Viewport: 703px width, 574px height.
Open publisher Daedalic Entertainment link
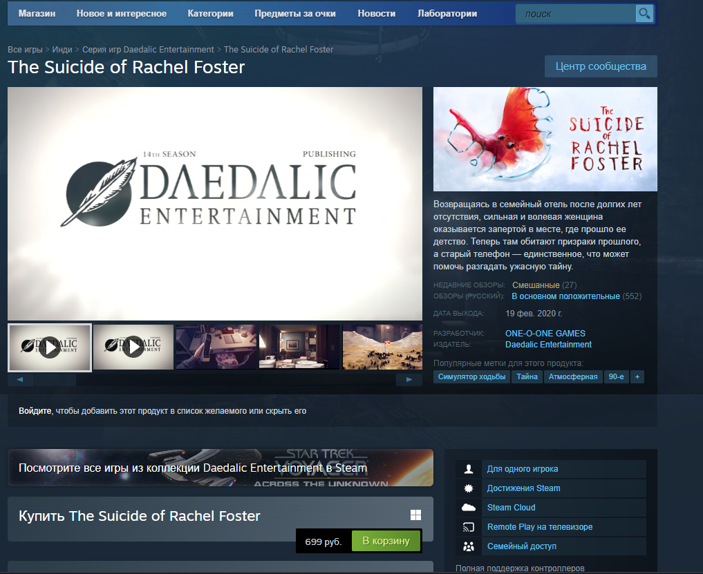(548, 345)
